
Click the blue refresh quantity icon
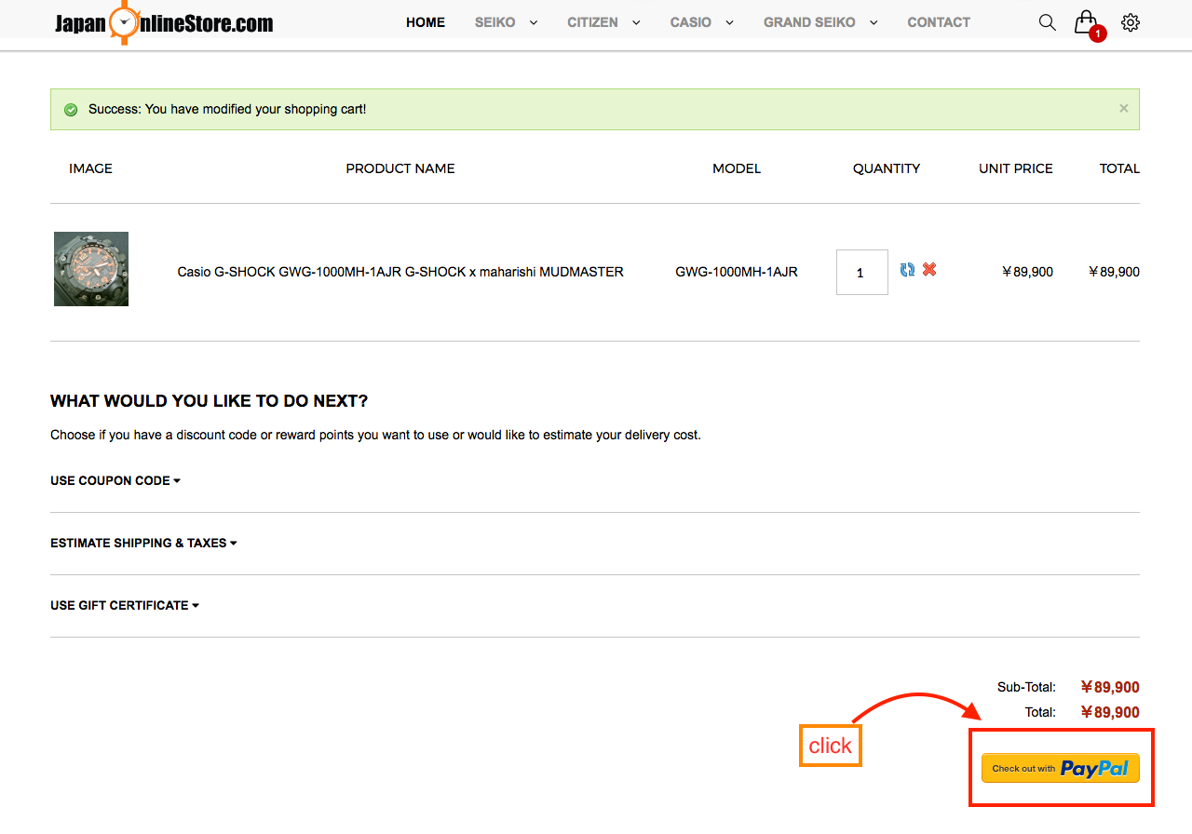(907, 269)
